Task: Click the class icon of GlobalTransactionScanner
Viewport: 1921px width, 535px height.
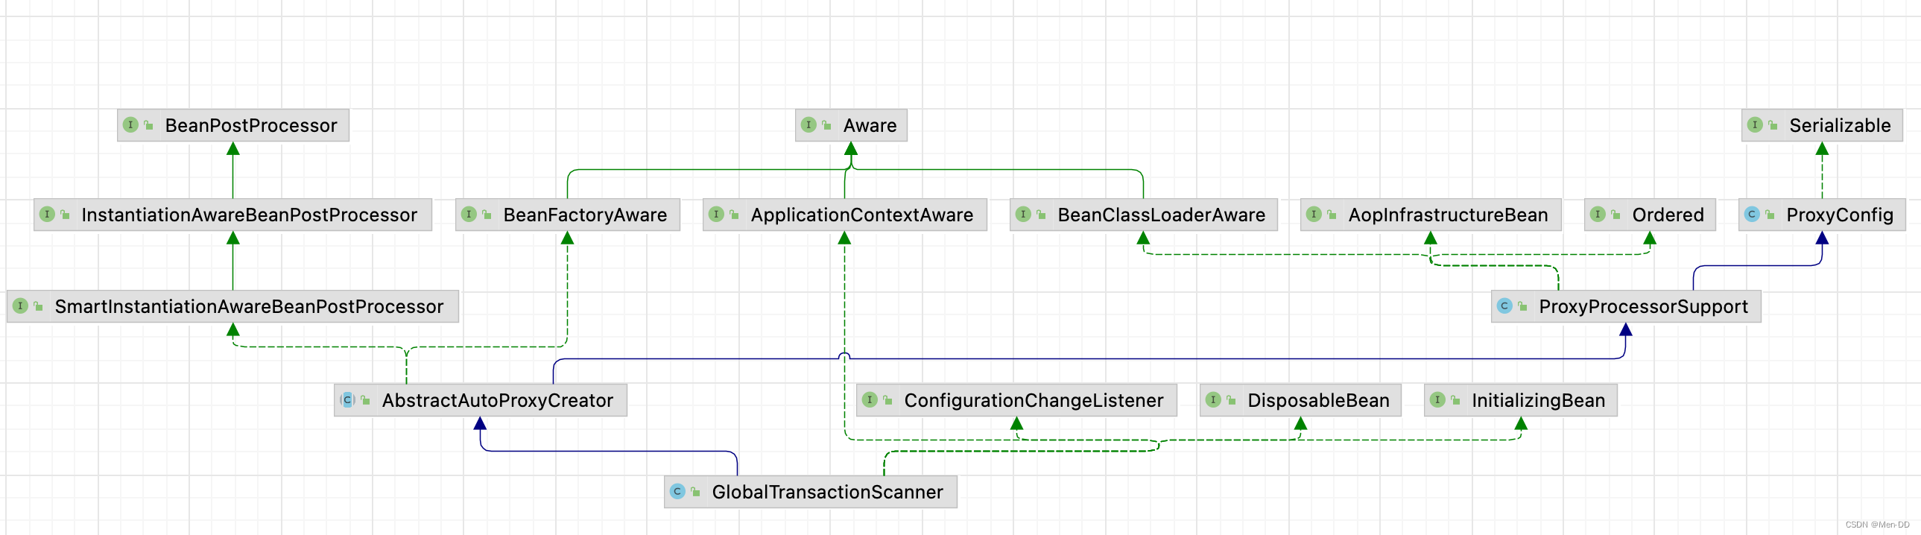Action: coord(677,492)
